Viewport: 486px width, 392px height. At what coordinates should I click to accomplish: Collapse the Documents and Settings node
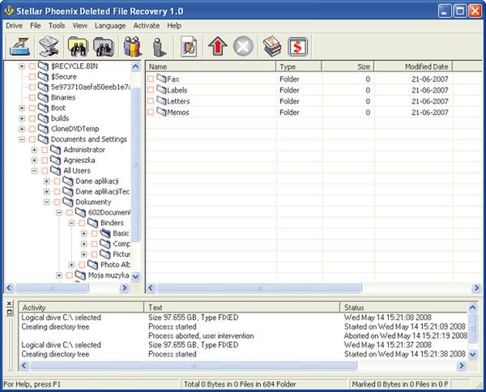22,139
